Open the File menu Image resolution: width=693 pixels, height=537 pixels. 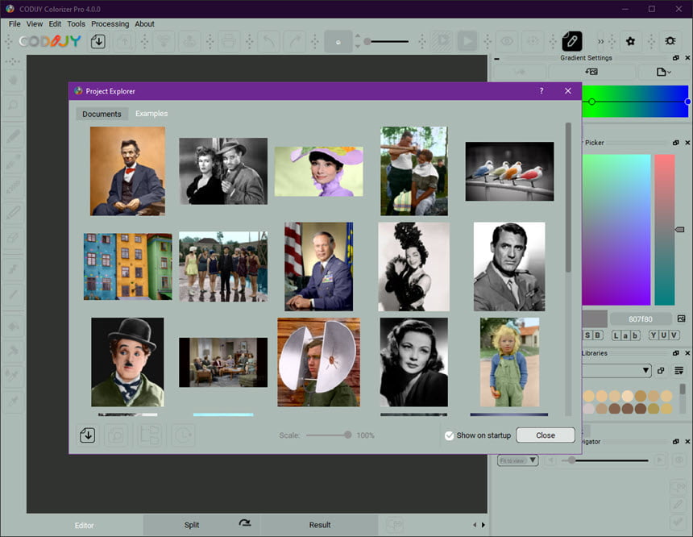(15, 24)
